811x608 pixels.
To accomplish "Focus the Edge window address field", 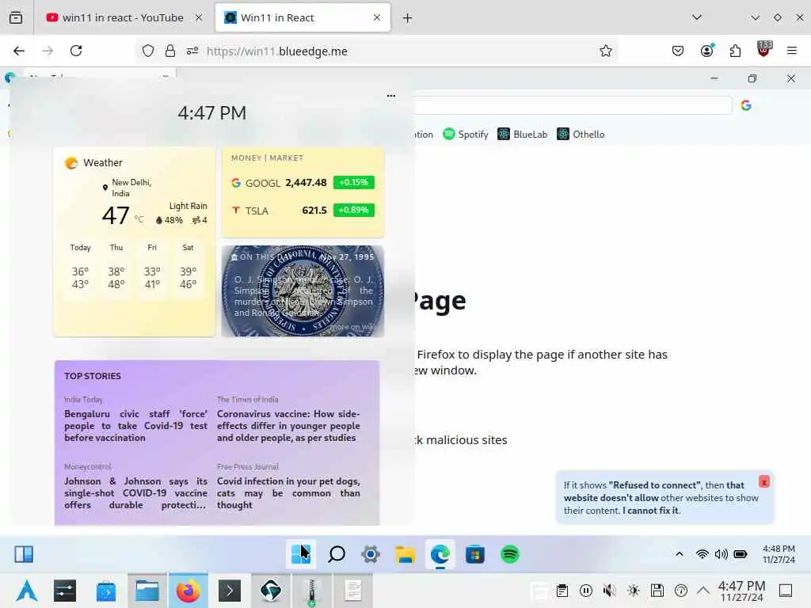I will point(572,105).
